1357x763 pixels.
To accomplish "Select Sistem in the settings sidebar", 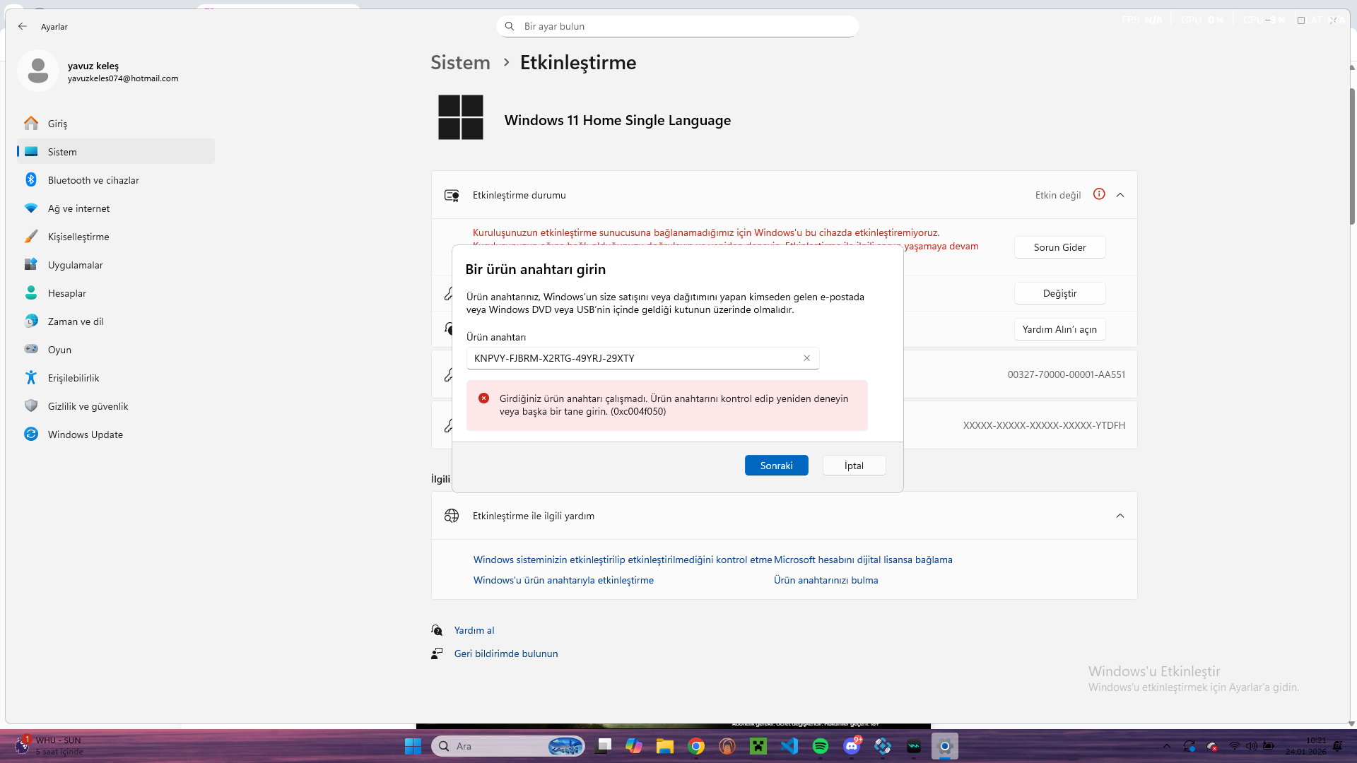I will (x=116, y=152).
